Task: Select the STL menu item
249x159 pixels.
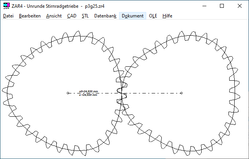Action: pos(85,16)
